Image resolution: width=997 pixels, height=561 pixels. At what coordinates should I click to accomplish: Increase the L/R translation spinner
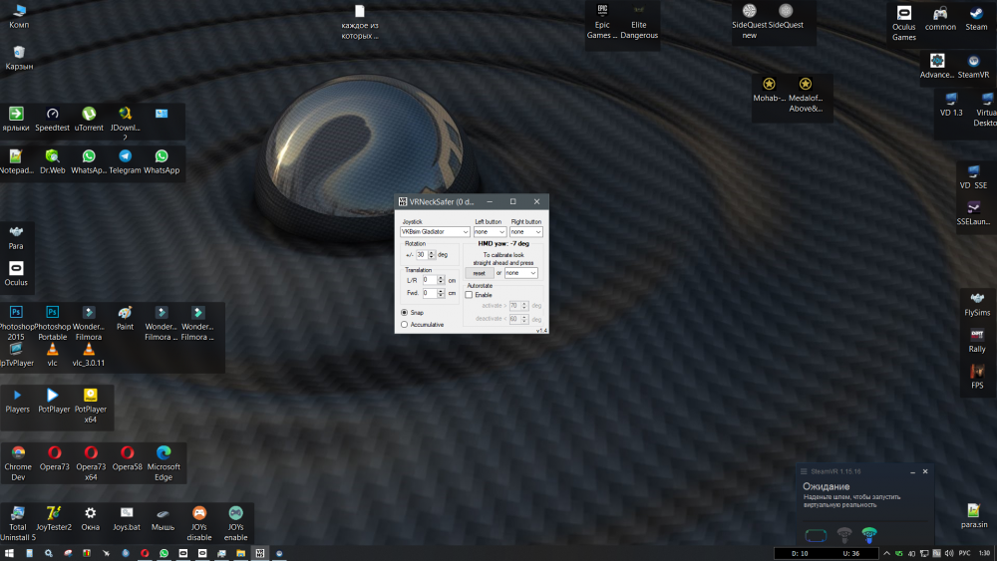[x=441, y=278]
